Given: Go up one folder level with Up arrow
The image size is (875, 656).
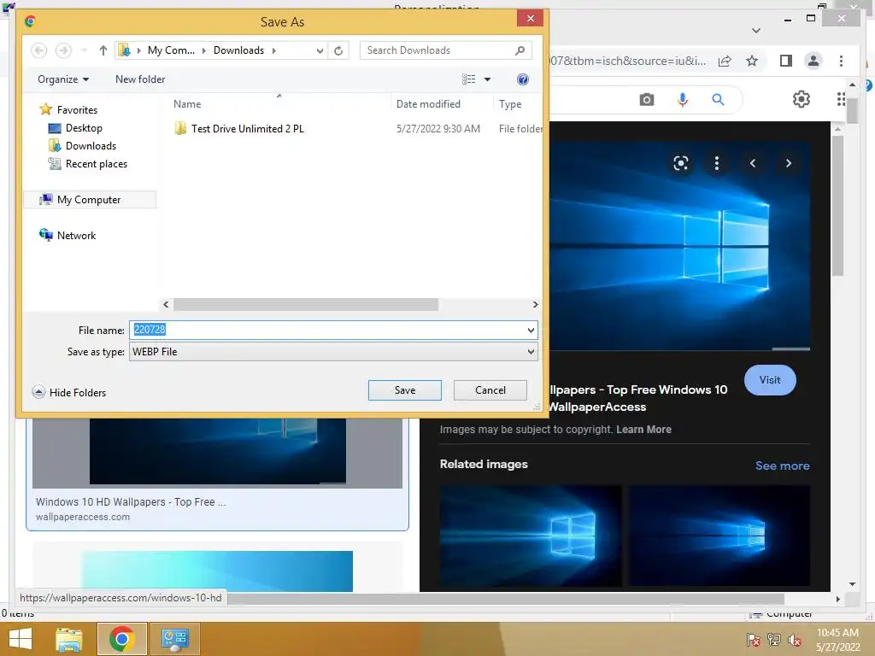Looking at the screenshot, I should click(103, 50).
